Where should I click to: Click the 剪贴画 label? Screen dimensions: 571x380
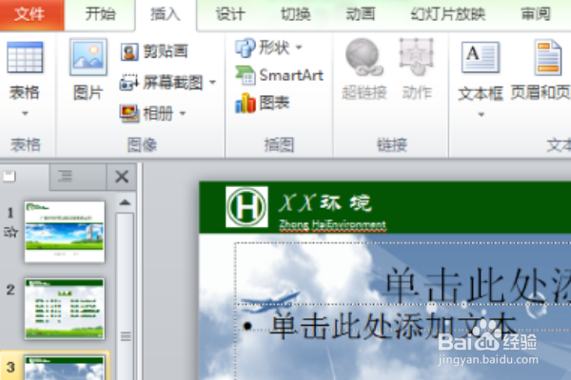[x=166, y=51]
